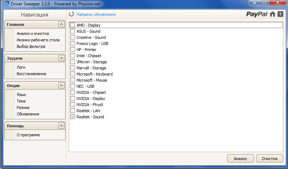The height and width of the screenshot is (169, 288).
Task: Select the Marvell - Storage checkbox
Action: 72,68
